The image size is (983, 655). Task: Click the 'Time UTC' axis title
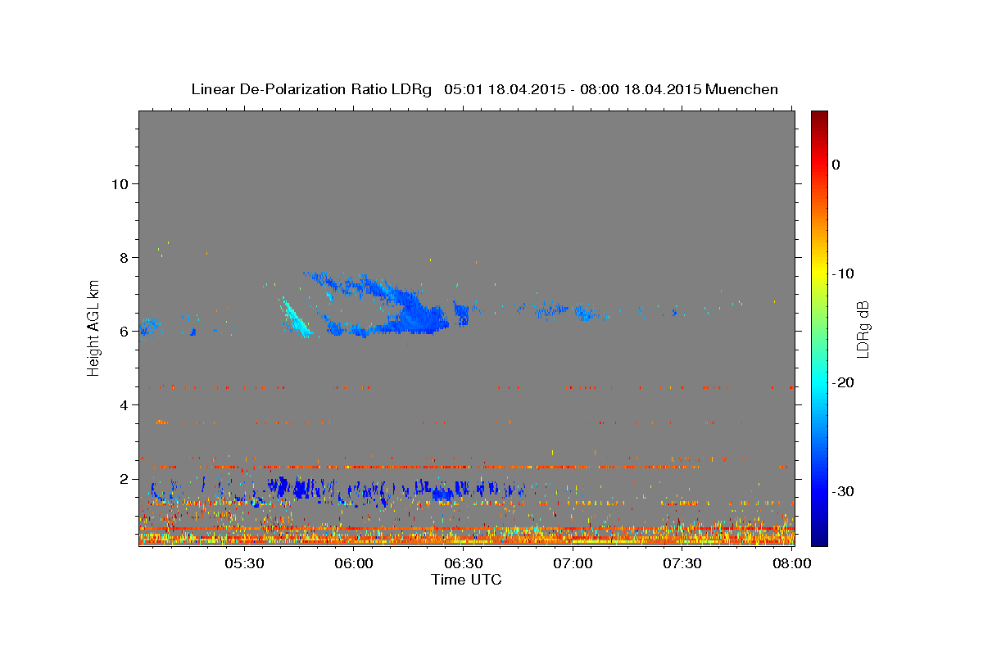[466, 580]
